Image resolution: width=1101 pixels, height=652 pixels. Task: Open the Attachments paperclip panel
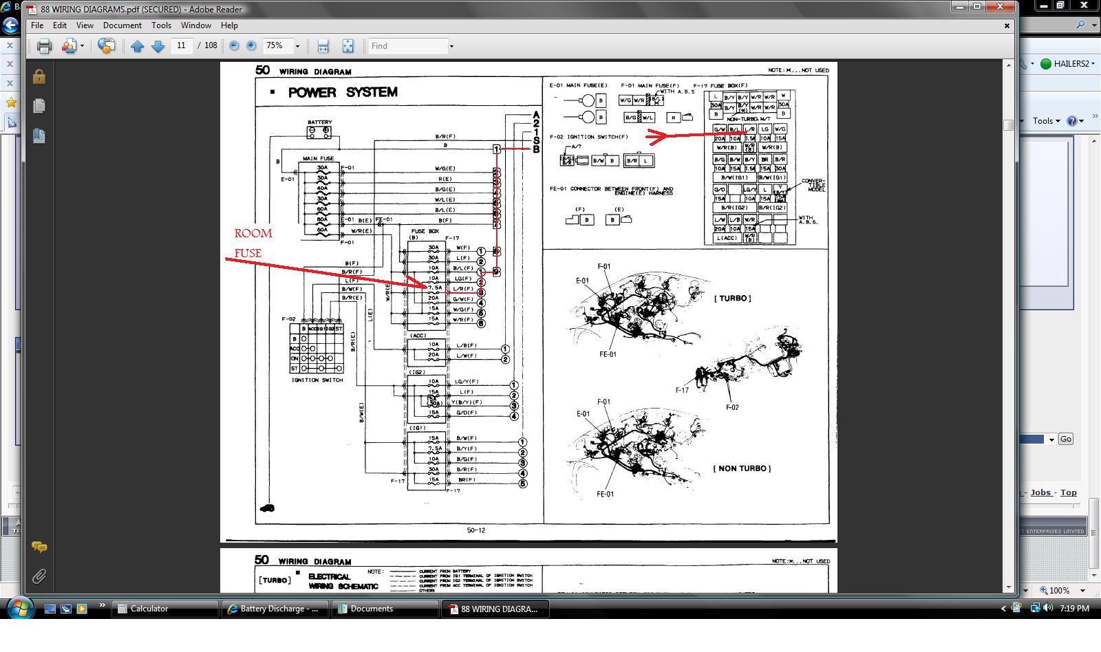(x=39, y=576)
